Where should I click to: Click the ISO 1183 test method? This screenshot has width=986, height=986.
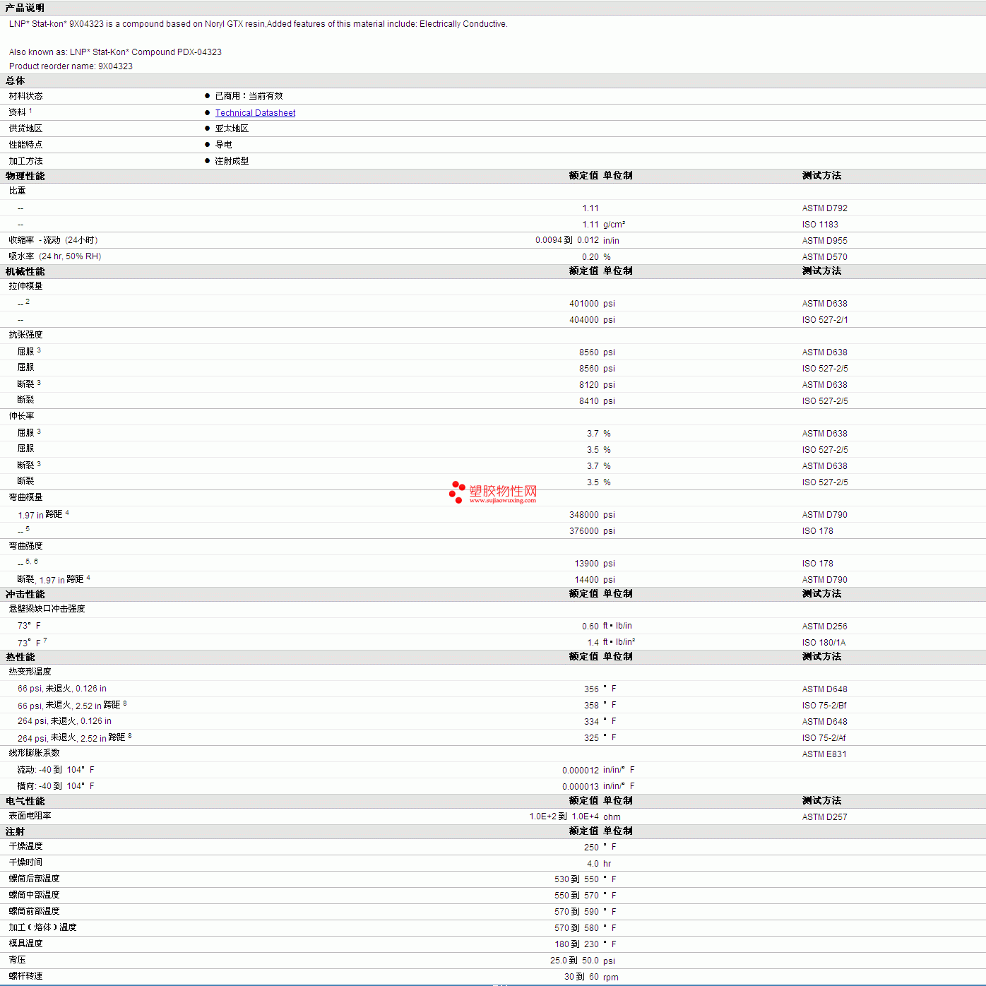pos(820,225)
